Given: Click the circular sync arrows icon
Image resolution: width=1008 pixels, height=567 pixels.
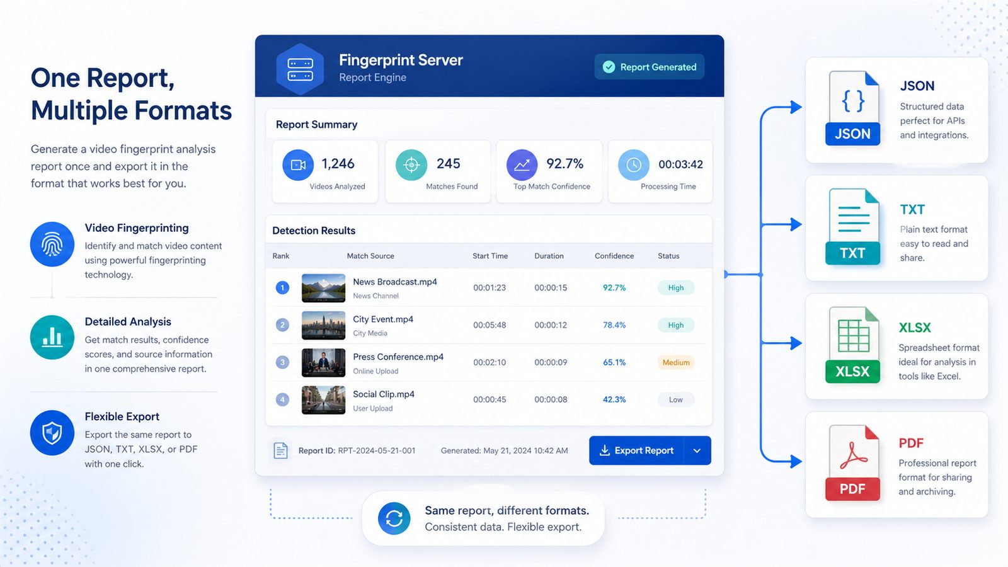Looking at the screenshot, I should click(394, 518).
